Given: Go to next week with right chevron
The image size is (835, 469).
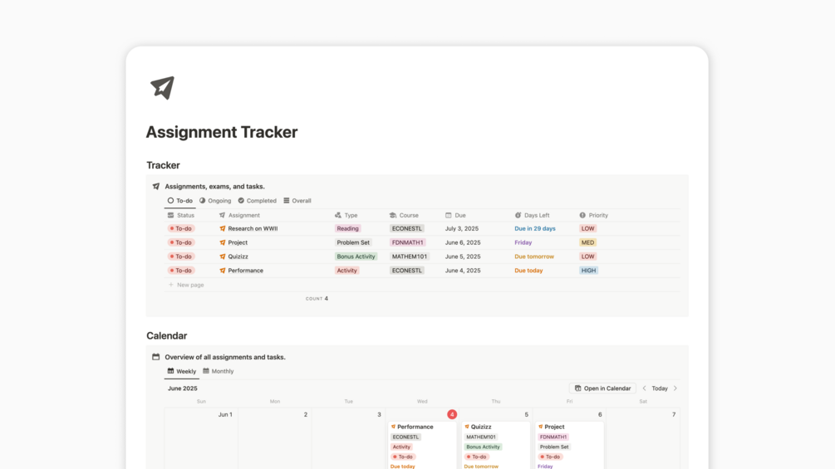Looking at the screenshot, I should [x=675, y=388].
